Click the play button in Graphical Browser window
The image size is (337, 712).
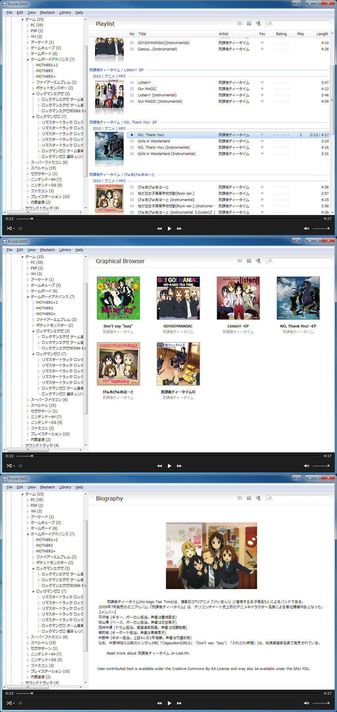point(169,466)
